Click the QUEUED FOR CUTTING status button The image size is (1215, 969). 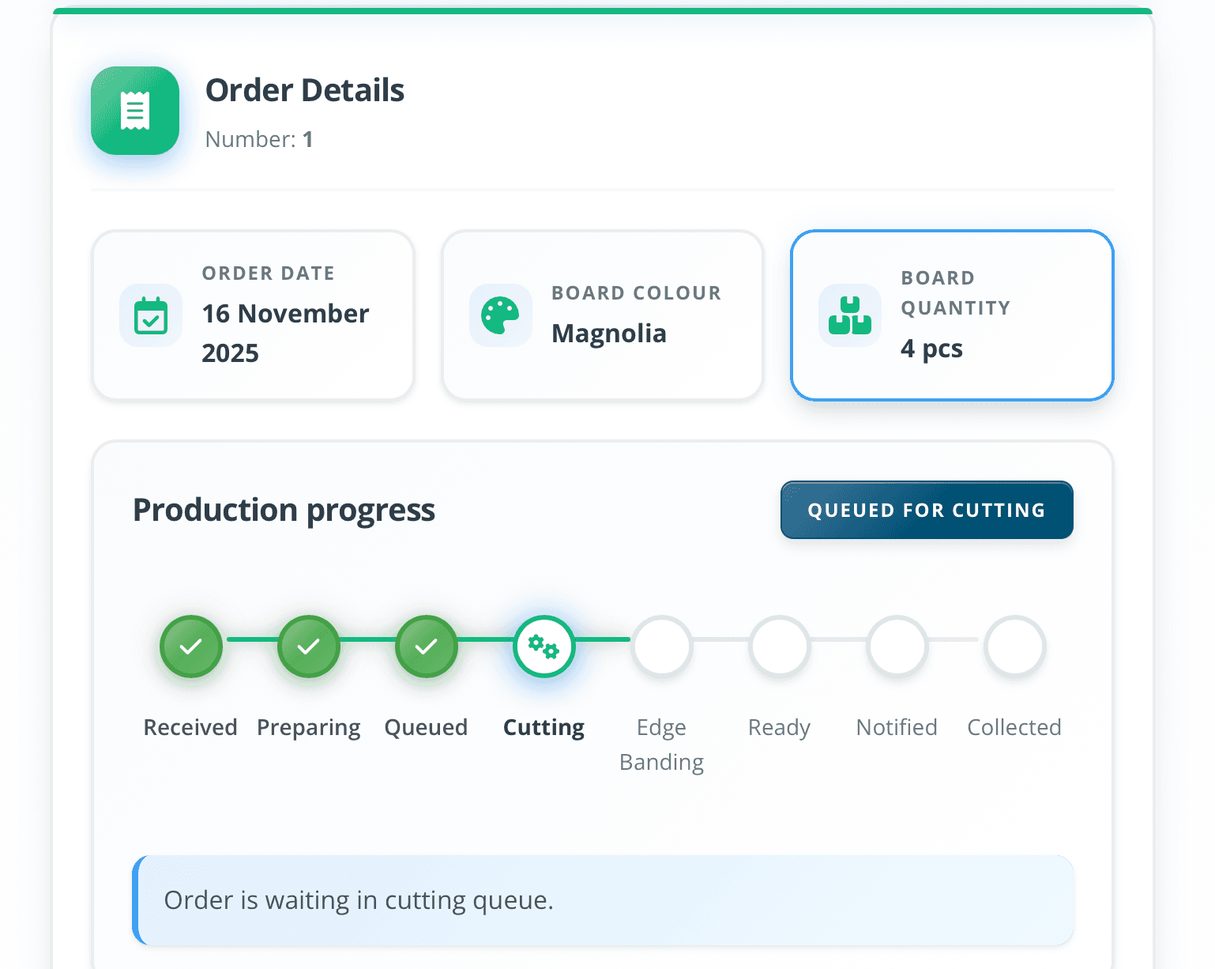[x=926, y=510]
